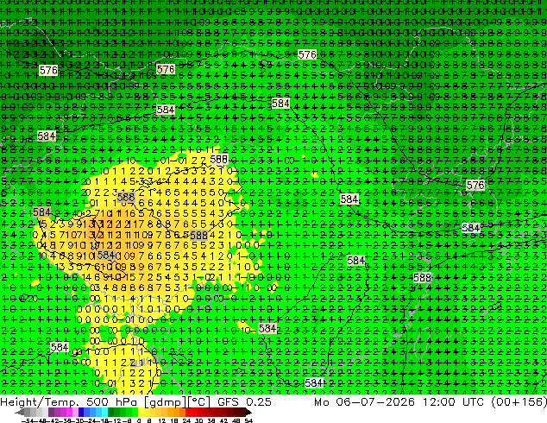
Task: Click the '-12' legend tick value
Action: 116,421
